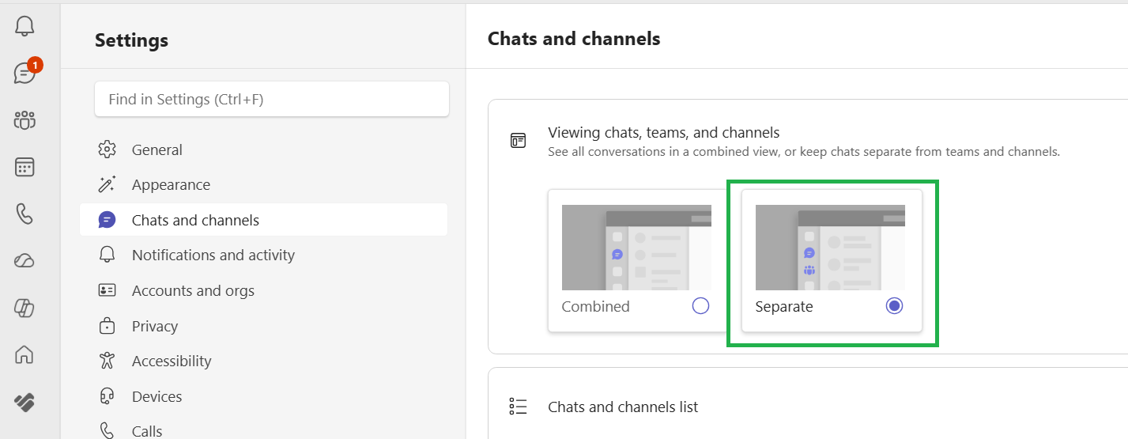This screenshot has height=439, width=1128.
Task: Open the Calendar icon in the app rail
Action: tap(25, 167)
